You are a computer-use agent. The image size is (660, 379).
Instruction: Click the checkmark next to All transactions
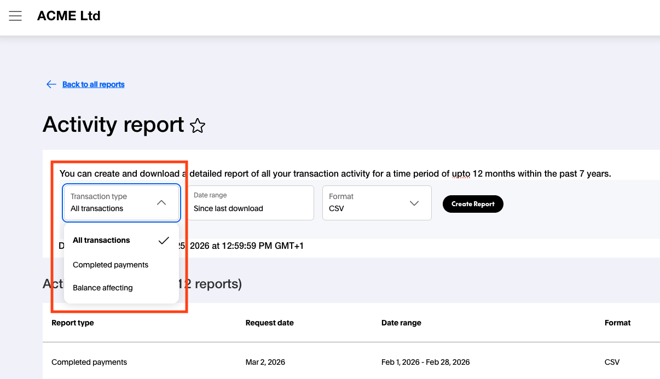coord(164,240)
